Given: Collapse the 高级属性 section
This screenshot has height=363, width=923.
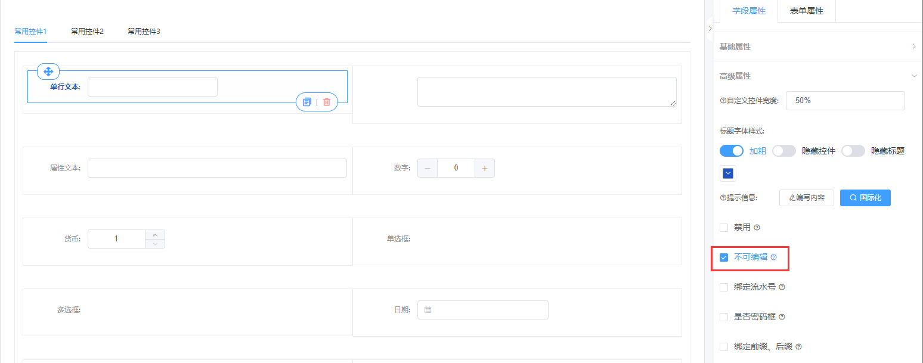Looking at the screenshot, I should pos(818,76).
